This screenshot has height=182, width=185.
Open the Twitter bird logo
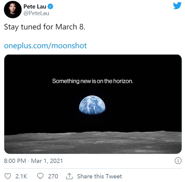point(177,6)
